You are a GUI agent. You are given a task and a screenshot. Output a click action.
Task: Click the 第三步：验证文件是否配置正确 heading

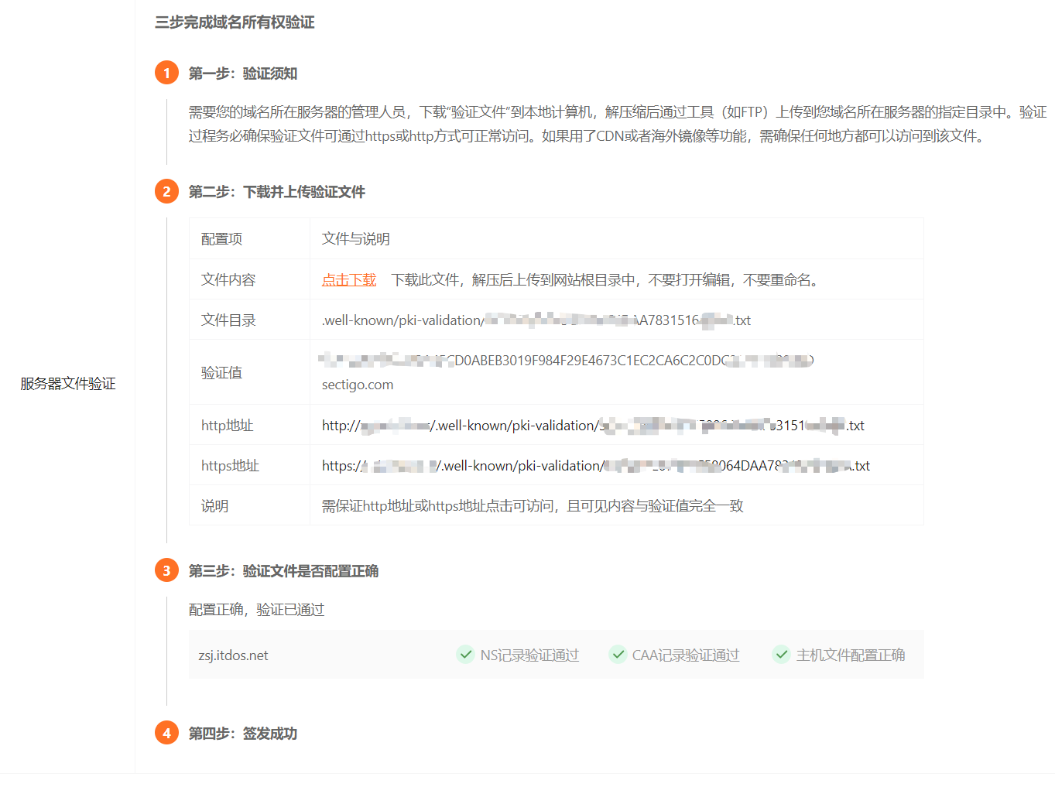pos(283,571)
